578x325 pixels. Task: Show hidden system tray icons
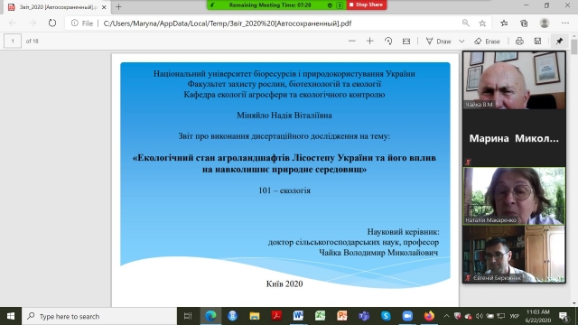tap(446, 316)
